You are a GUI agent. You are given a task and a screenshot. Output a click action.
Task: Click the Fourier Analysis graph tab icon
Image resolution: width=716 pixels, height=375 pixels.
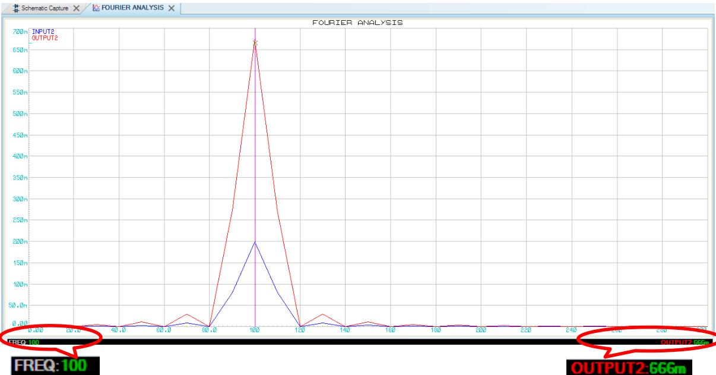coord(96,7)
